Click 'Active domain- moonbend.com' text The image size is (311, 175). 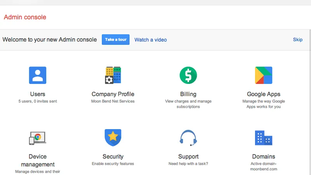pyautogui.click(x=264, y=166)
